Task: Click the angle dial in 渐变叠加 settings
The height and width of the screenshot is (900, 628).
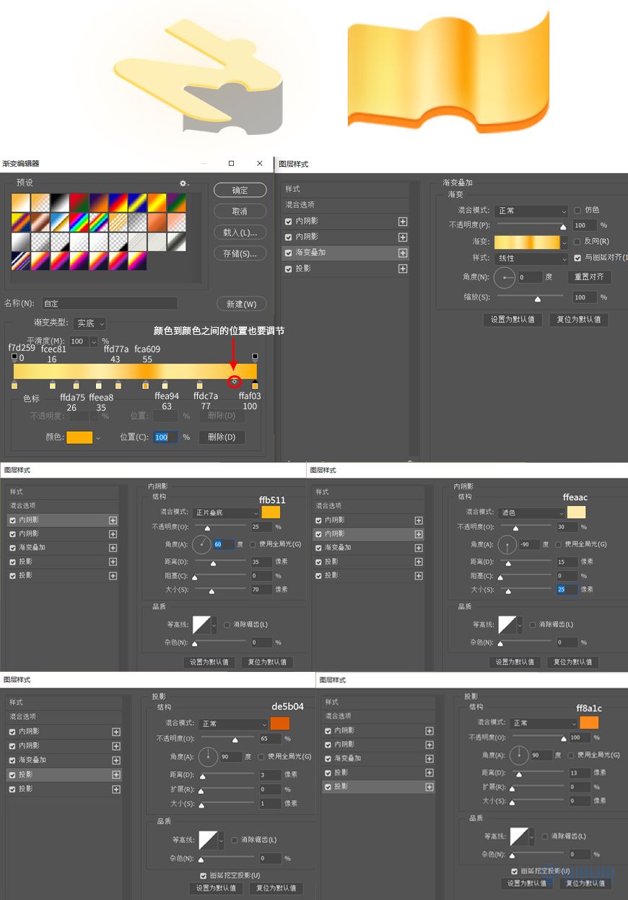Action: tap(504, 277)
